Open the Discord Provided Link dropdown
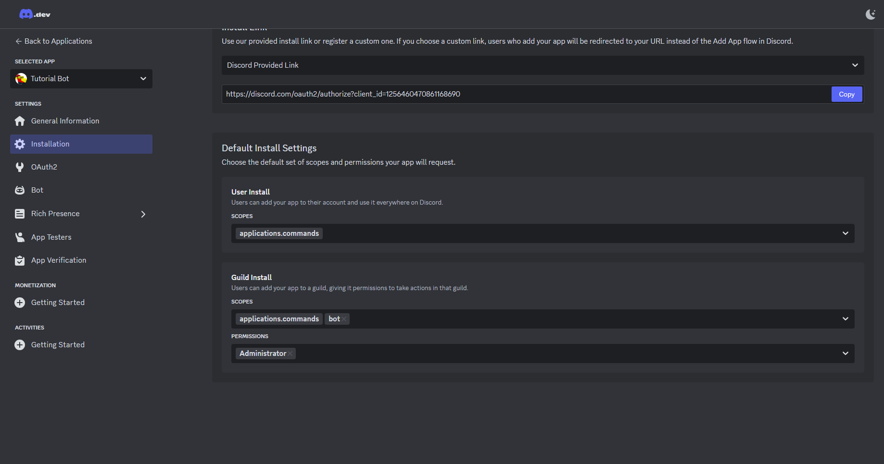Screen dimensions: 884x464 coord(855,65)
